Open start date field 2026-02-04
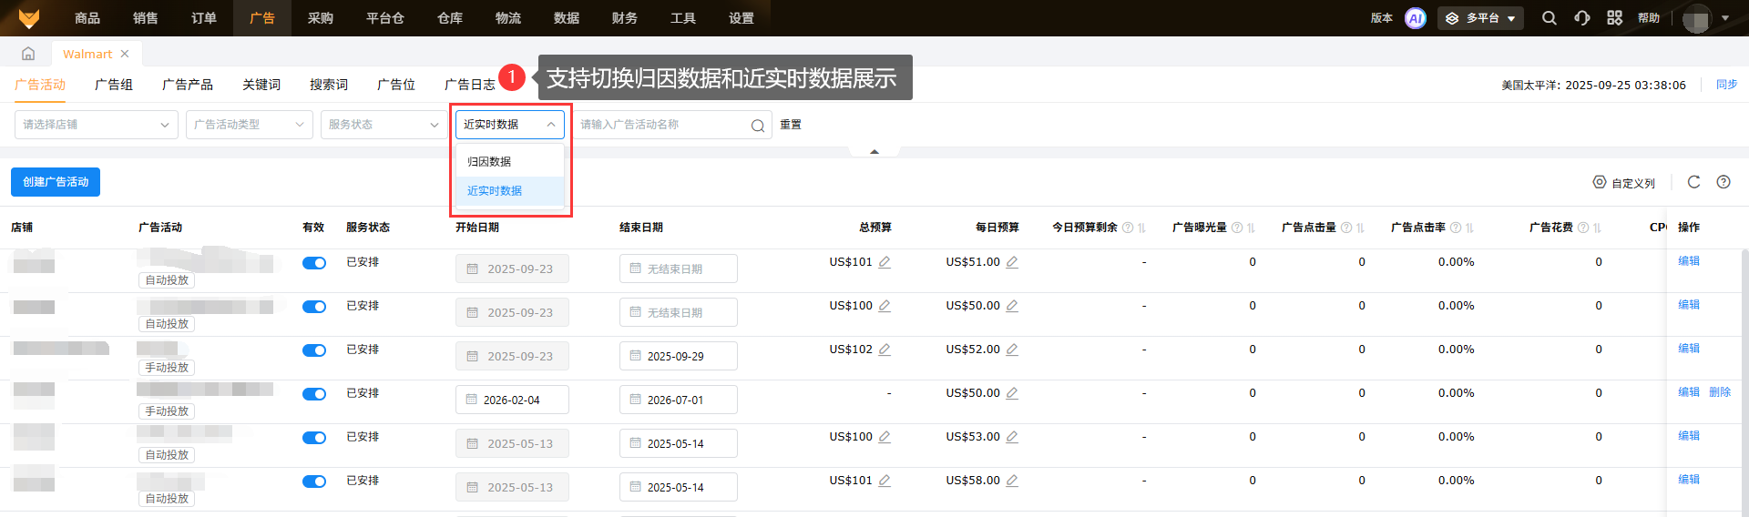The height and width of the screenshot is (517, 1749). [512, 400]
